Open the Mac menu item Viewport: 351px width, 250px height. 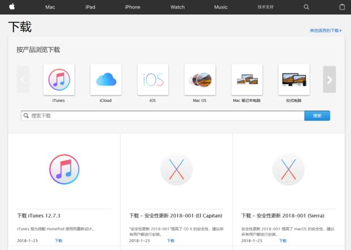pos(50,7)
